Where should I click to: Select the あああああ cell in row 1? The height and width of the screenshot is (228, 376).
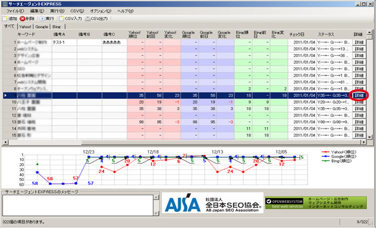pyautogui.click(x=114, y=42)
